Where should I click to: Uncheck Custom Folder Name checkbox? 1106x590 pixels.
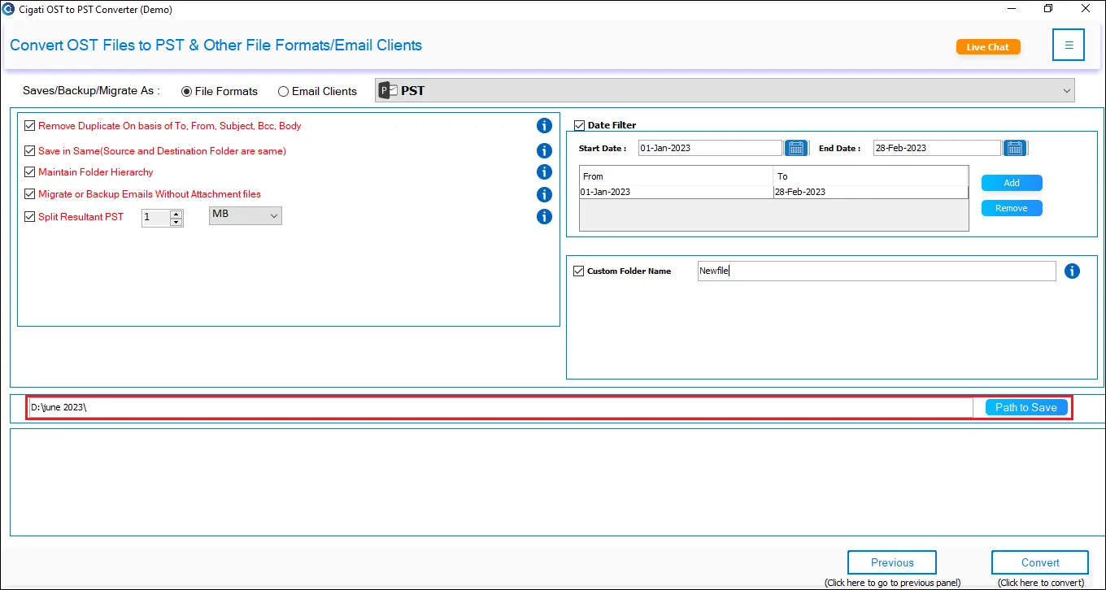578,271
